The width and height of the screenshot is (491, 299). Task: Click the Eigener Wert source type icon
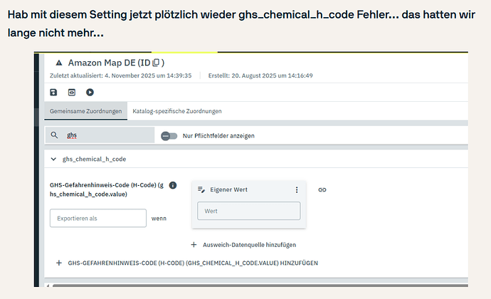click(x=201, y=190)
